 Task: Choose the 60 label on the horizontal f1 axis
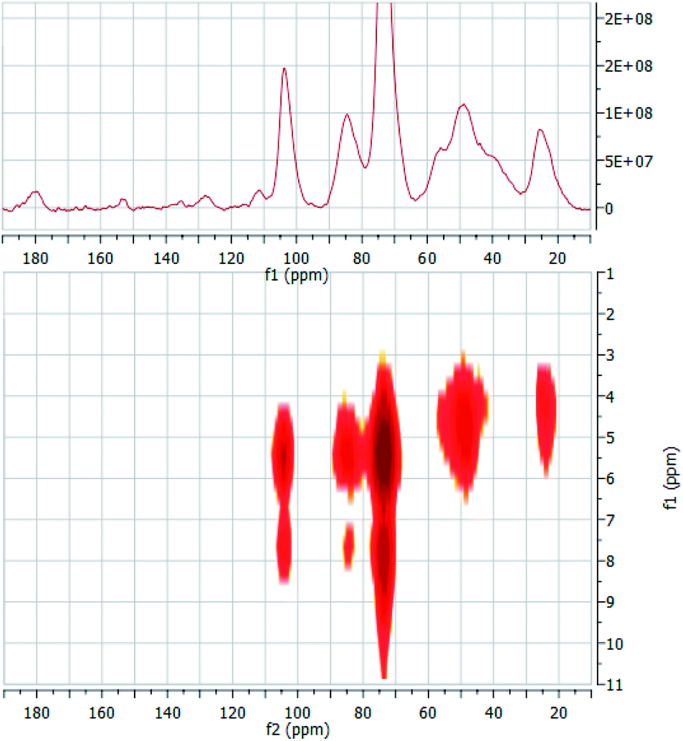[x=426, y=258]
